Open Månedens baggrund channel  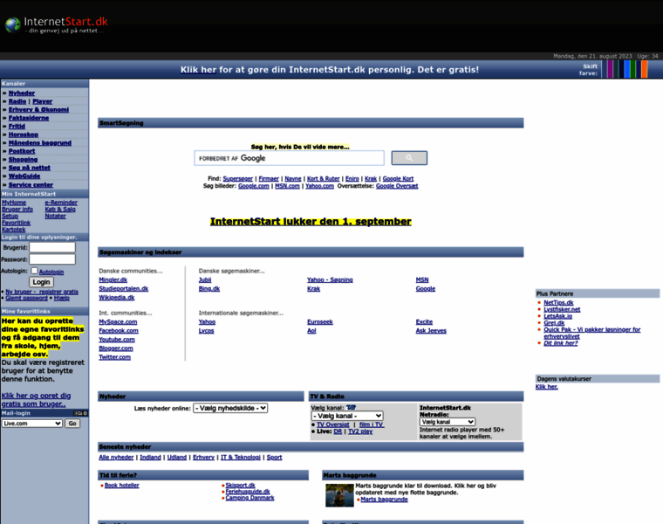[x=40, y=143]
